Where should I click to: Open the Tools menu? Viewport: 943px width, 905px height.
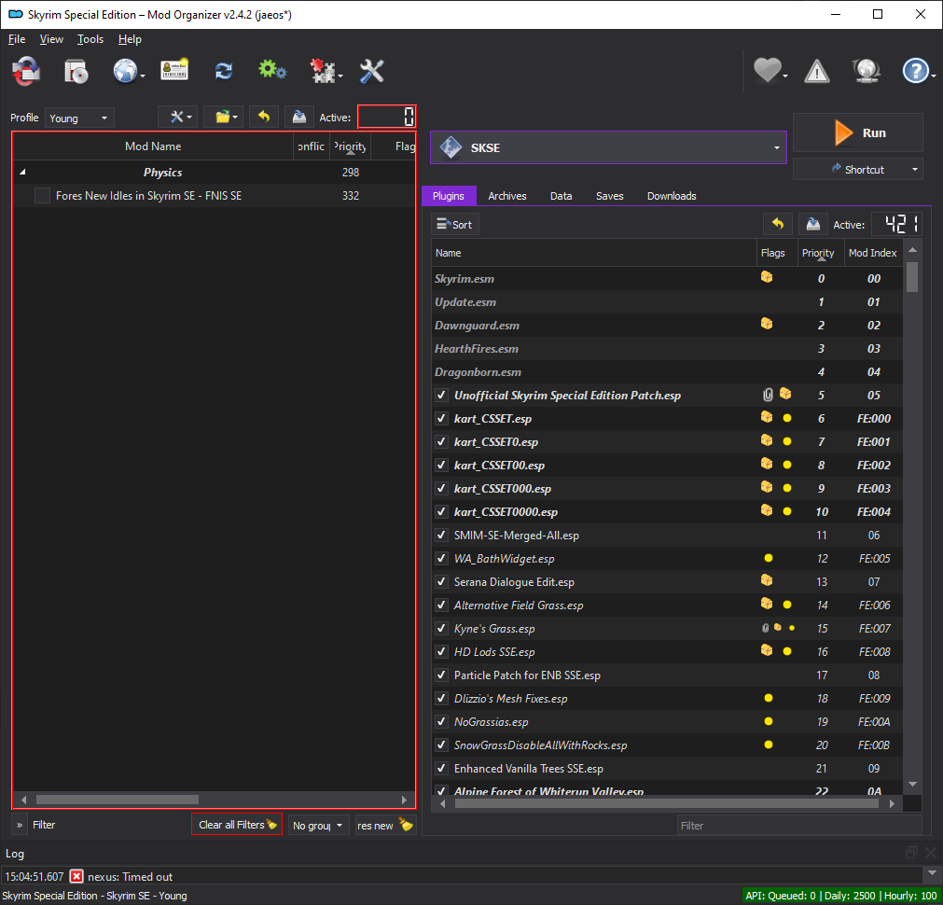[90, 39]
